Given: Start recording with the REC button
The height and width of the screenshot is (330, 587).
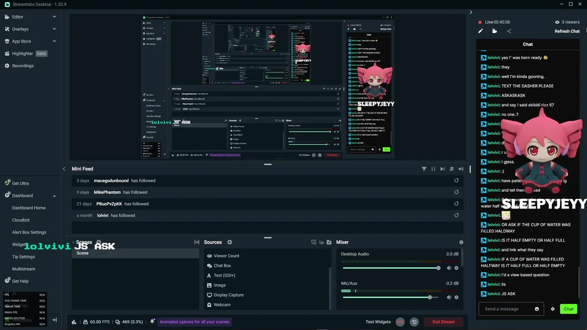Looking at the screenshot, I should [400, 322].
